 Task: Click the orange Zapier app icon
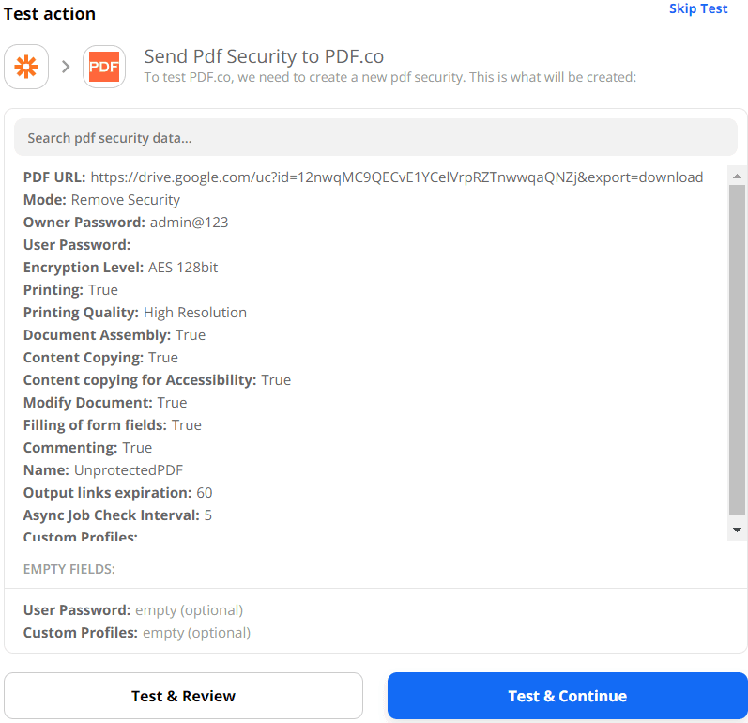26,67
